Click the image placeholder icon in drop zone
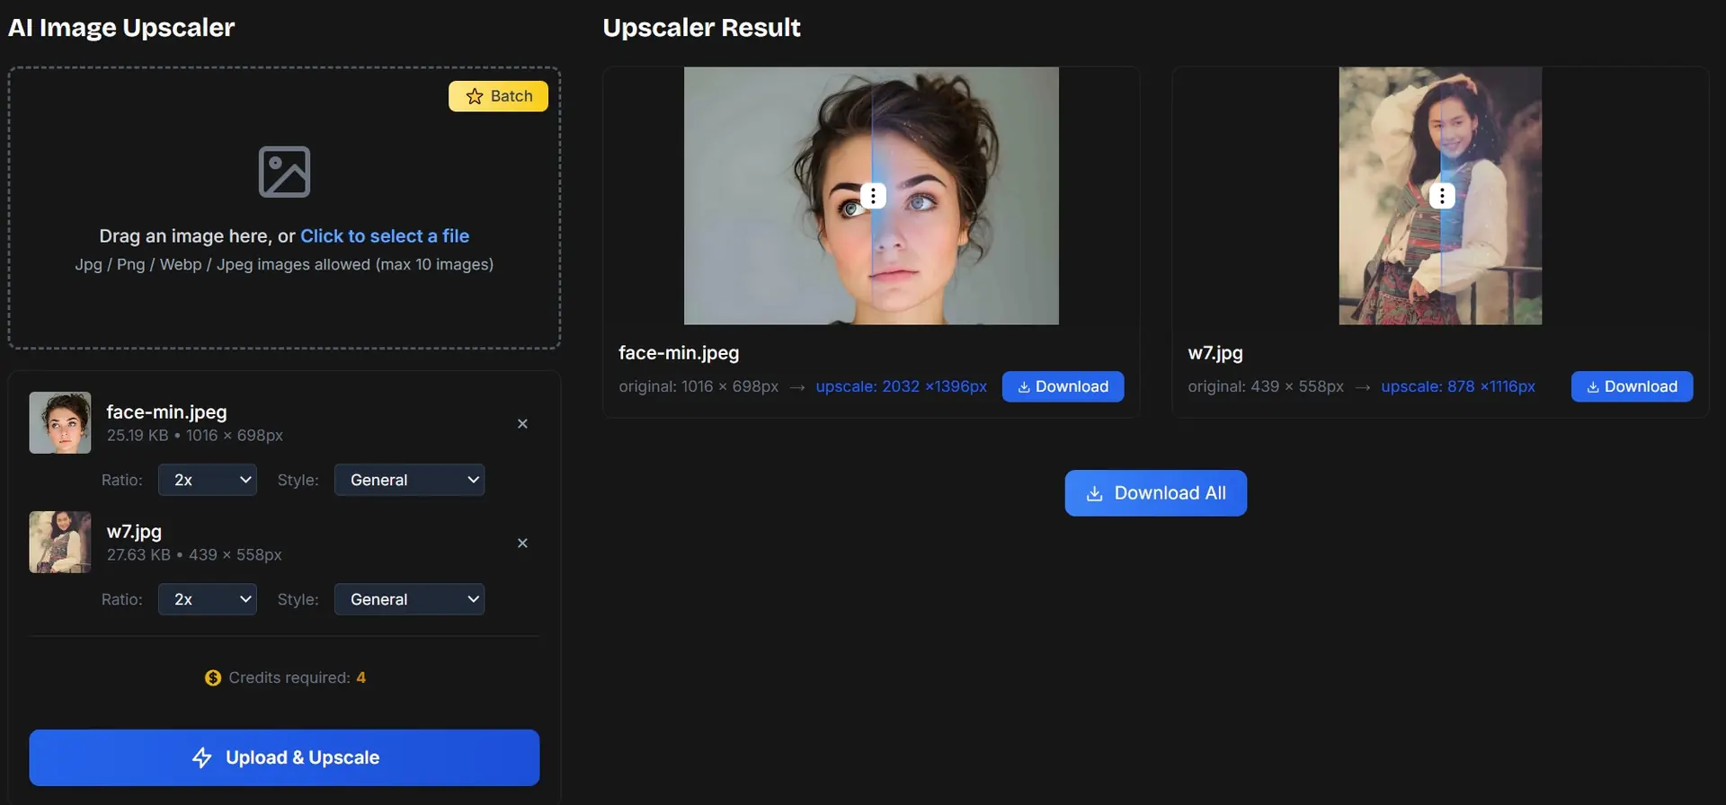The image size is (1726, 805). tap(284, 172)
